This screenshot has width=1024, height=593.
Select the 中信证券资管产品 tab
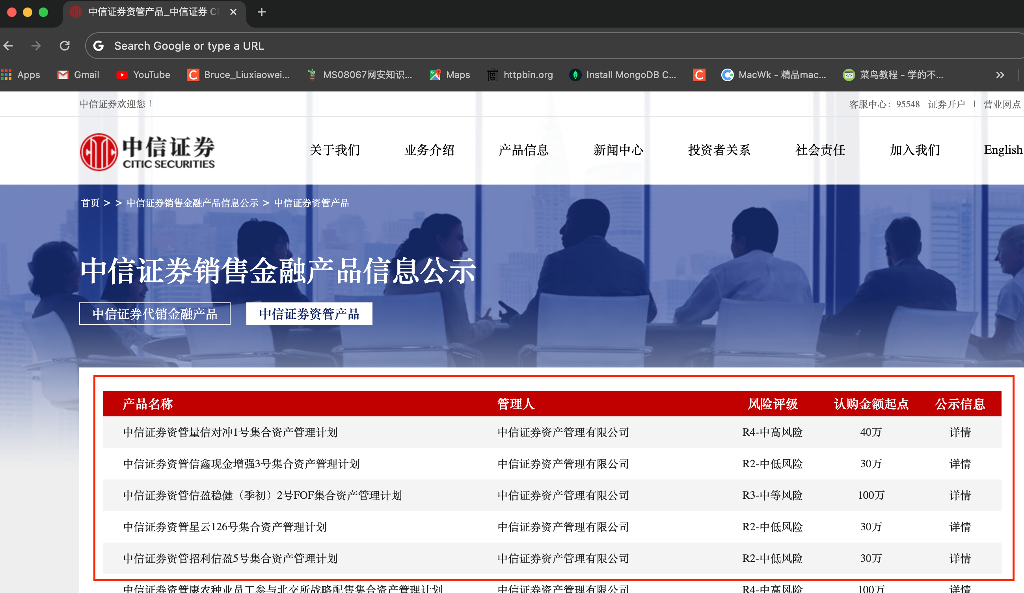point(309,314)
